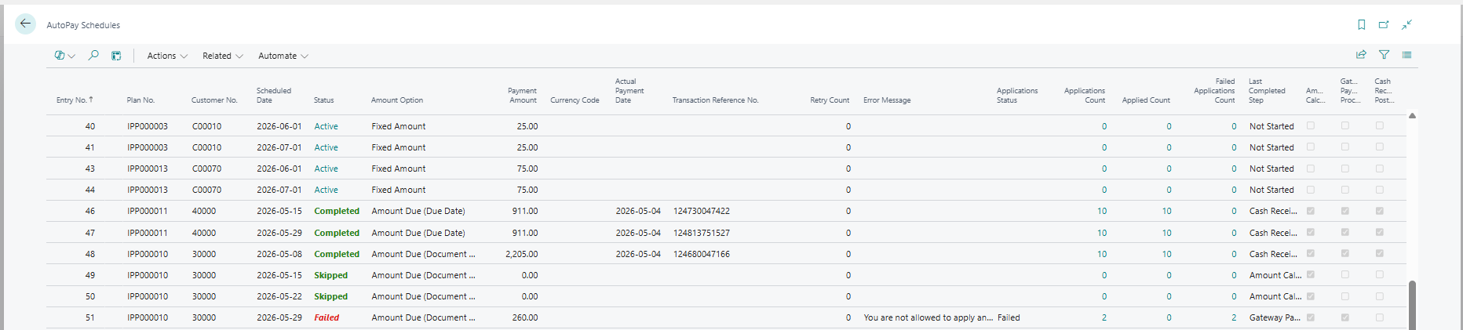Image resolution: width=1463 pixels, height=330 pixels.
Task: Click the list view layout icon
Action: tap(1406, 55)
